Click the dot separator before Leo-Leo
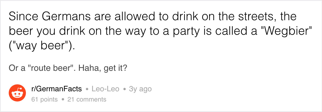The width and height of the screenshot is (322, 112). [x=87, y=89]
